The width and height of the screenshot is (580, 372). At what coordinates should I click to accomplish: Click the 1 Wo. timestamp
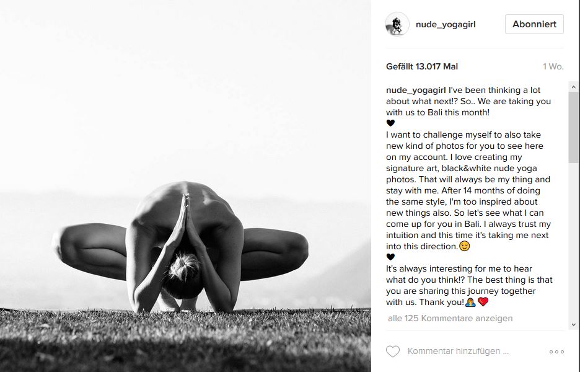point(553,66)
